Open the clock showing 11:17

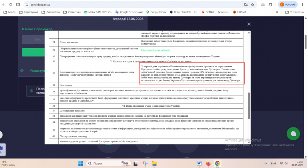tap(297, 163)
